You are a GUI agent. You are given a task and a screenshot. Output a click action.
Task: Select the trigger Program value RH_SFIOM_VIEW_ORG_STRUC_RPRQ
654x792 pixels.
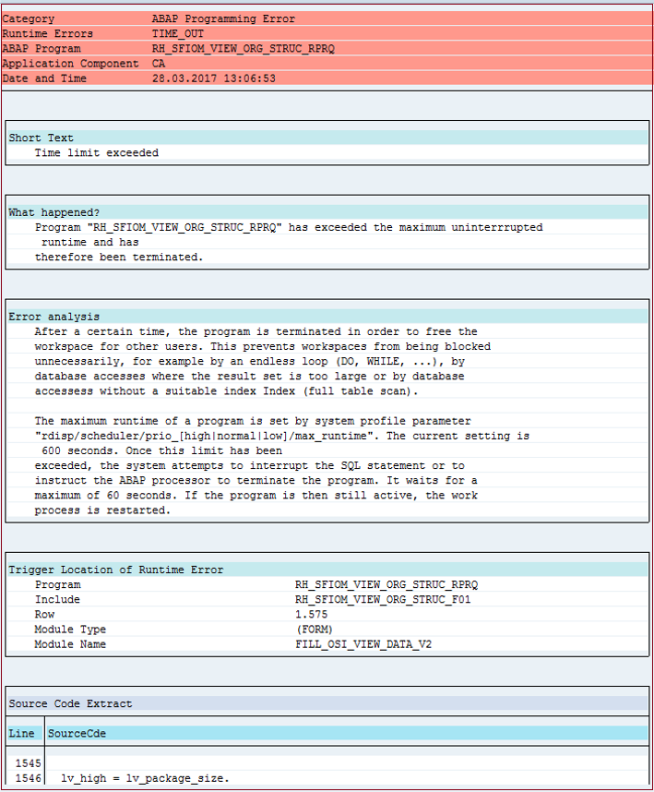pos(386,584)
